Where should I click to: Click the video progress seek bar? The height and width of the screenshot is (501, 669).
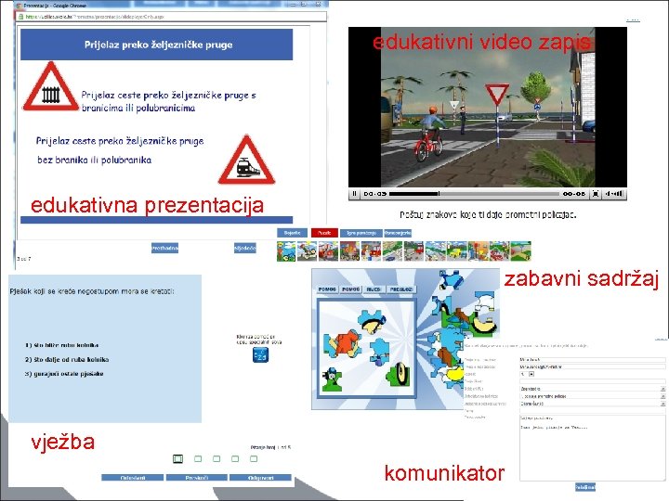coord(474,194)
